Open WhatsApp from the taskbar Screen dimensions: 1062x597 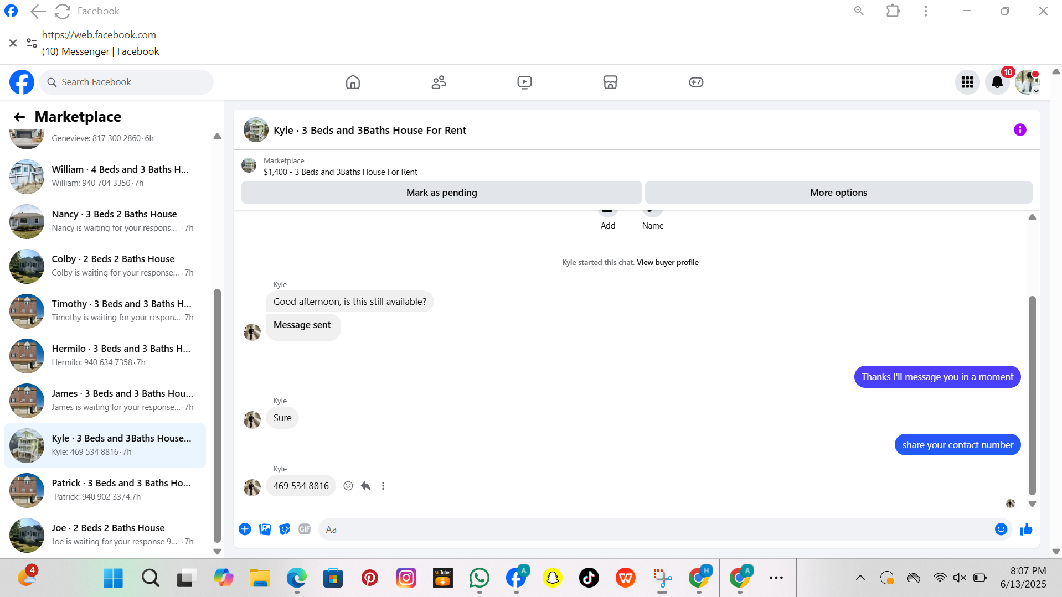[479, 578]
